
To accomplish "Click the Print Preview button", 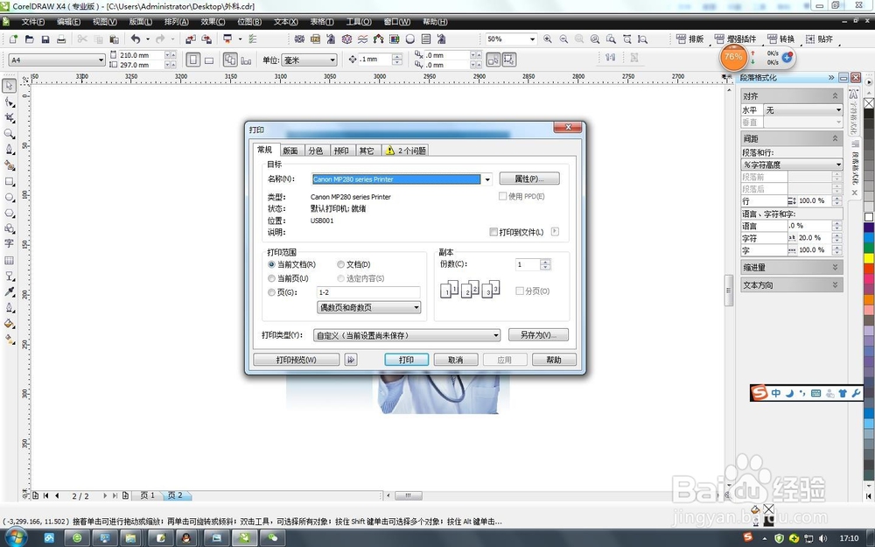I will click(x=297, y=360).
